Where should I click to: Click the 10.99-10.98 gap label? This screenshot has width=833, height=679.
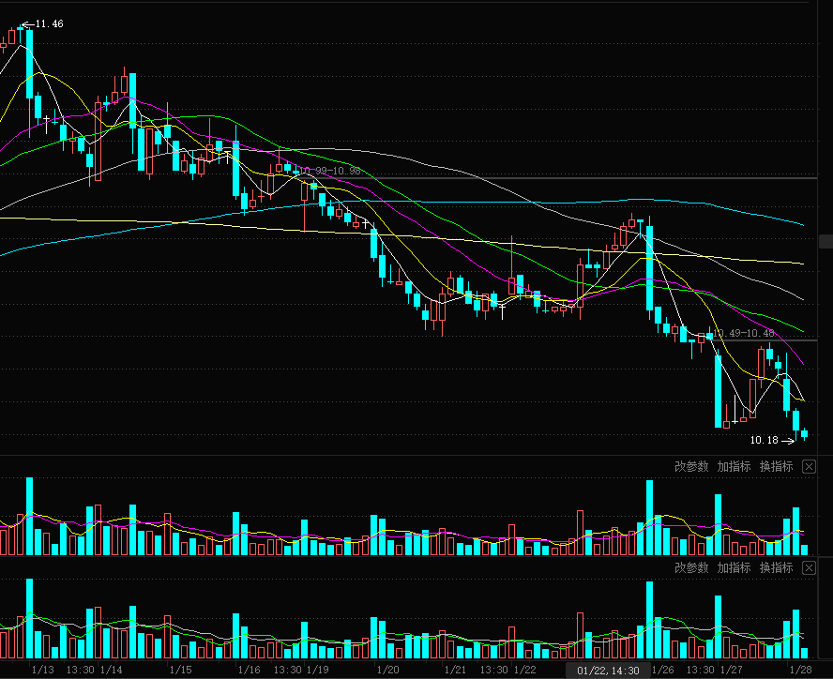[x=330, y=171]
